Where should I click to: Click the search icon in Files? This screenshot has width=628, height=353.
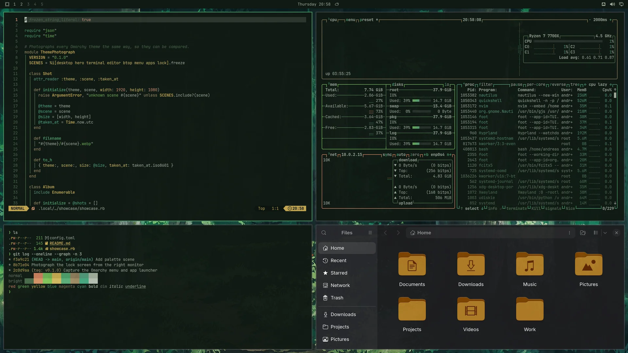[x=324, y=233]
